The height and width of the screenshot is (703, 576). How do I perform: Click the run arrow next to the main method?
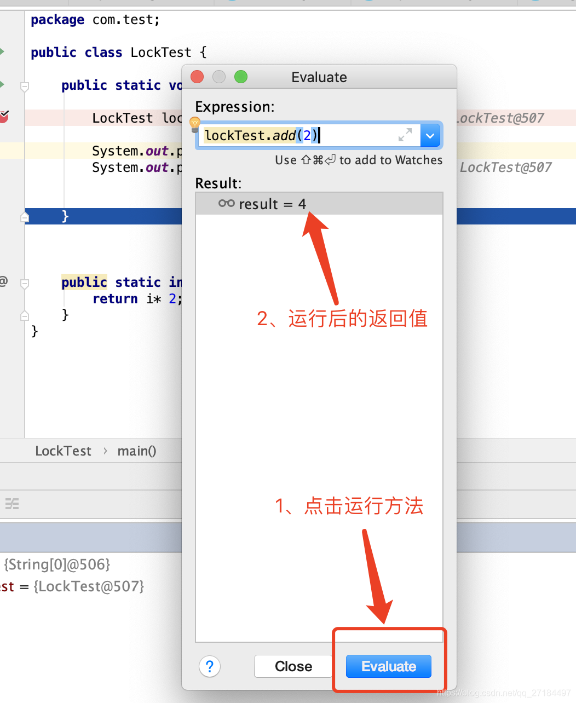(2, 85)
